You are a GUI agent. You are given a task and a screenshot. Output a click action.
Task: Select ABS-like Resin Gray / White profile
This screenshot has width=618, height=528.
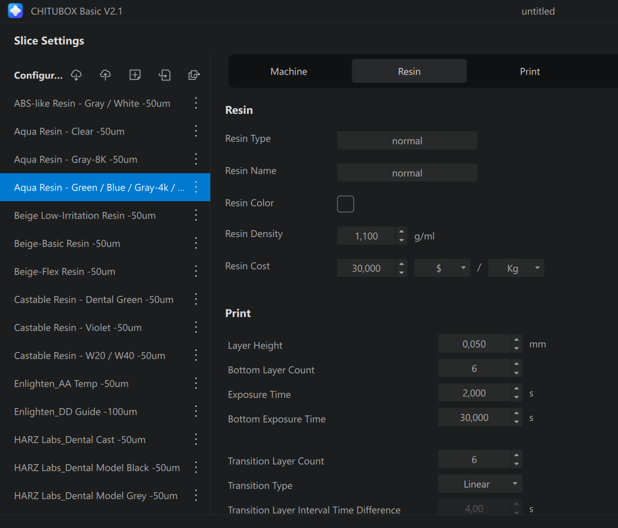tap(105, 103)
